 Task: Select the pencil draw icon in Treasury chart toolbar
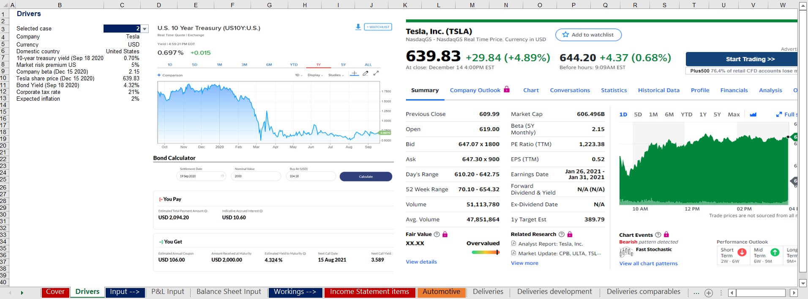tap(366, 74)
